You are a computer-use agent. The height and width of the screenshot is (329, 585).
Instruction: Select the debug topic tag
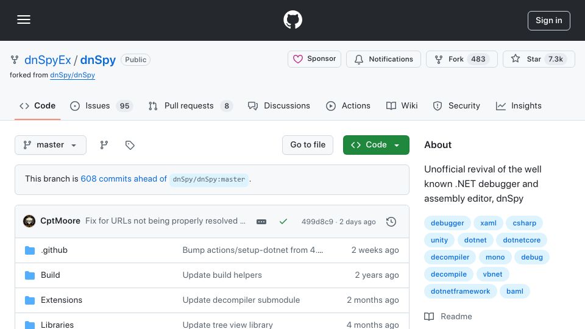(x=531, y=257)
